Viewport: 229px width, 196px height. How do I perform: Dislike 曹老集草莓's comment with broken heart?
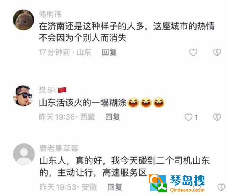[221, 187]
